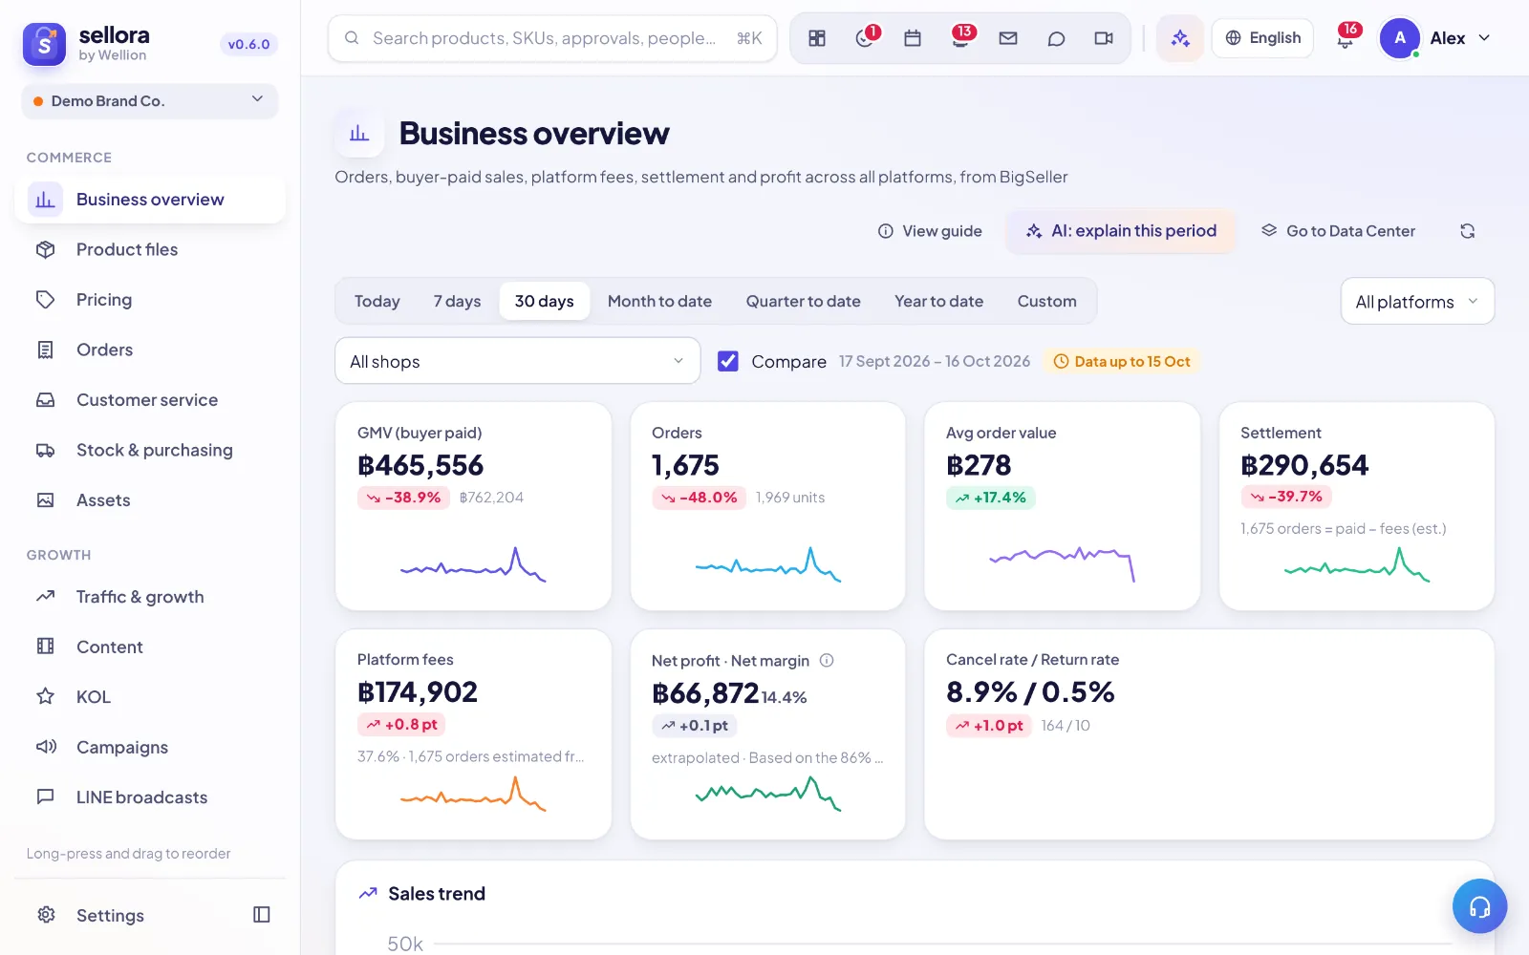Click the '+1.0 pt' cancel rate badge
The width and height of the screenshot is (1529, 955).
pyautogui.click(x=989, y=726)
